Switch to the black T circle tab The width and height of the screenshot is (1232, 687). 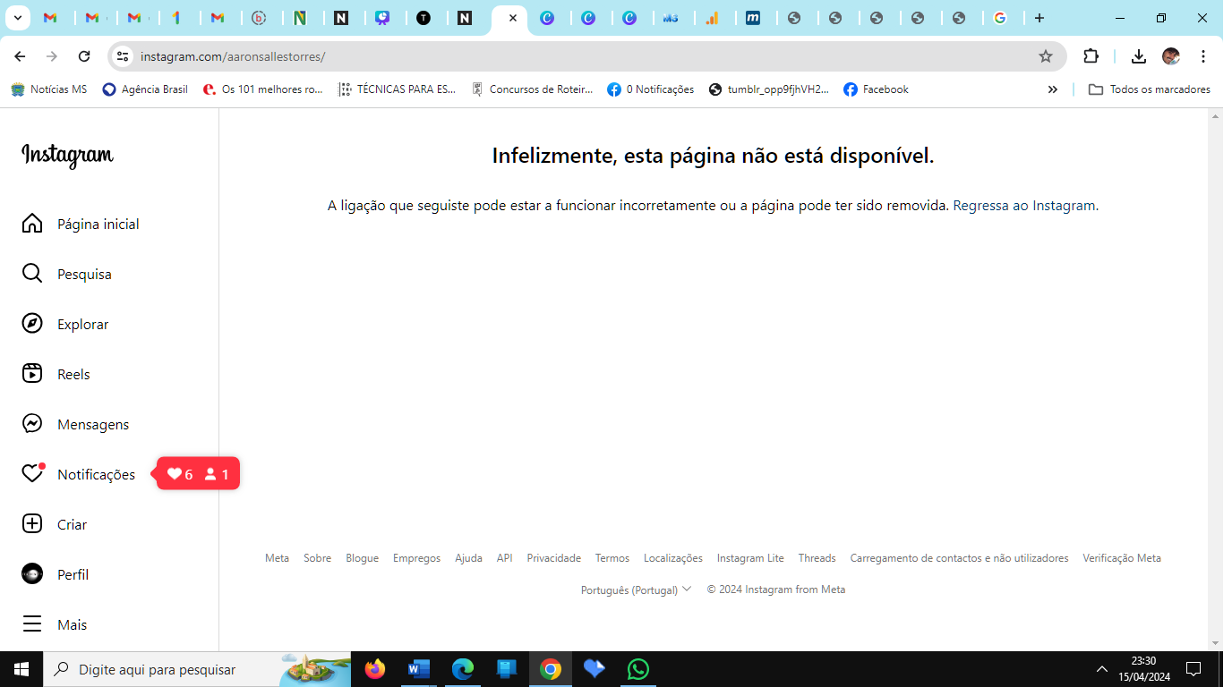423,18
